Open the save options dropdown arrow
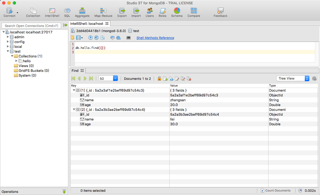The width and height of the screenshot is (320, 195). pyautogui.click(x=82, y=38)
